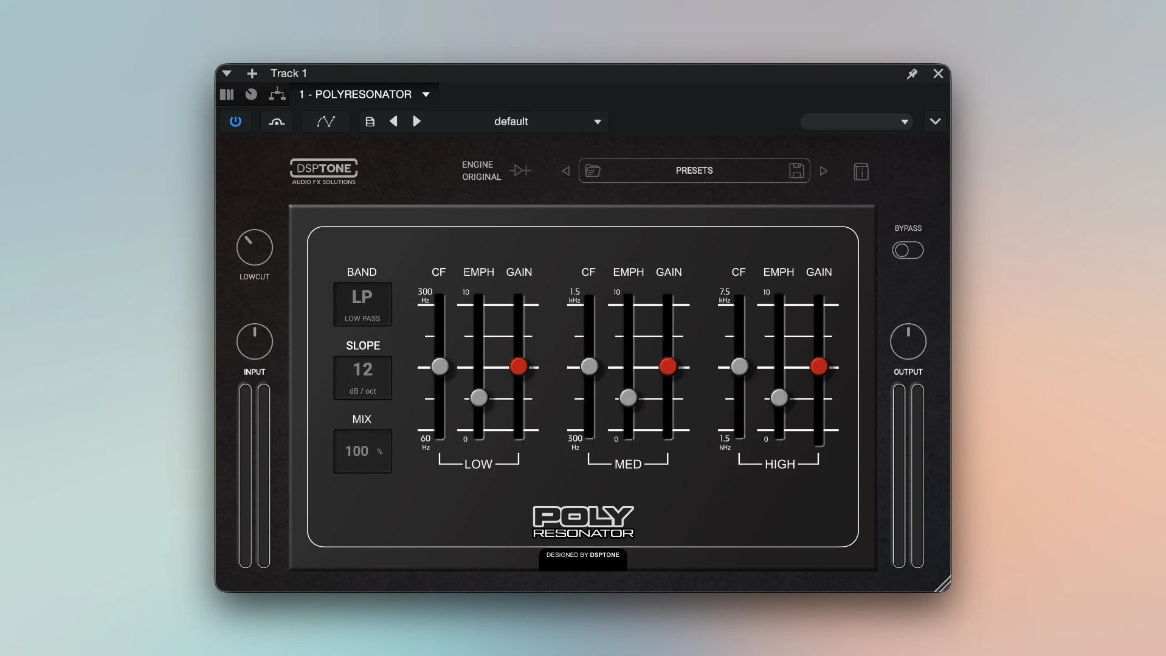Click the INPUT knob
The width and height of the screenshot is (1166, 656).
(254, 341)
